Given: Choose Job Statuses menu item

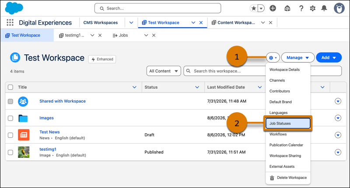Looking at the screenshot, I should 288,124.
